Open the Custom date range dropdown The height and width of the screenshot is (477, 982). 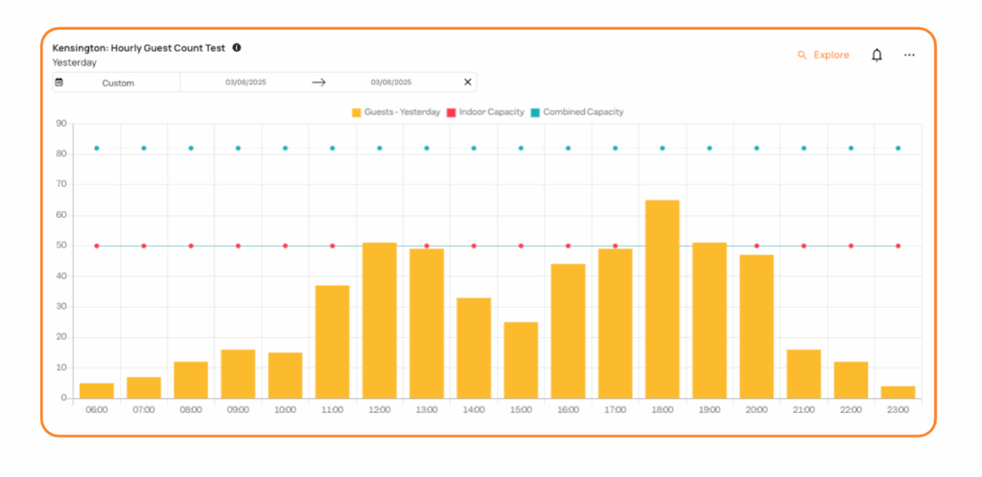click(118, 83)
